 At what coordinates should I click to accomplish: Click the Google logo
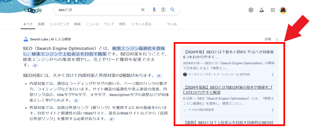click(33, 10)
